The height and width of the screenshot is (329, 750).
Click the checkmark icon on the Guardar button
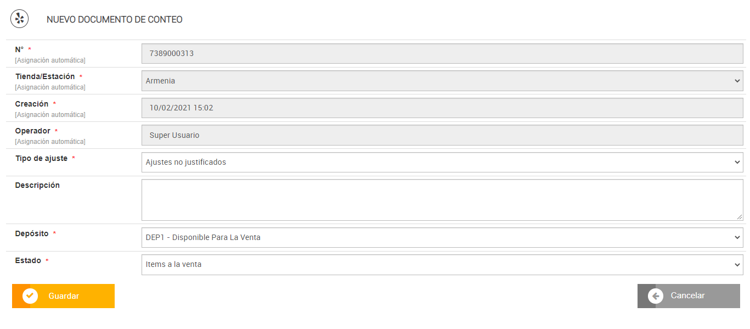click(x=30, y=296)
